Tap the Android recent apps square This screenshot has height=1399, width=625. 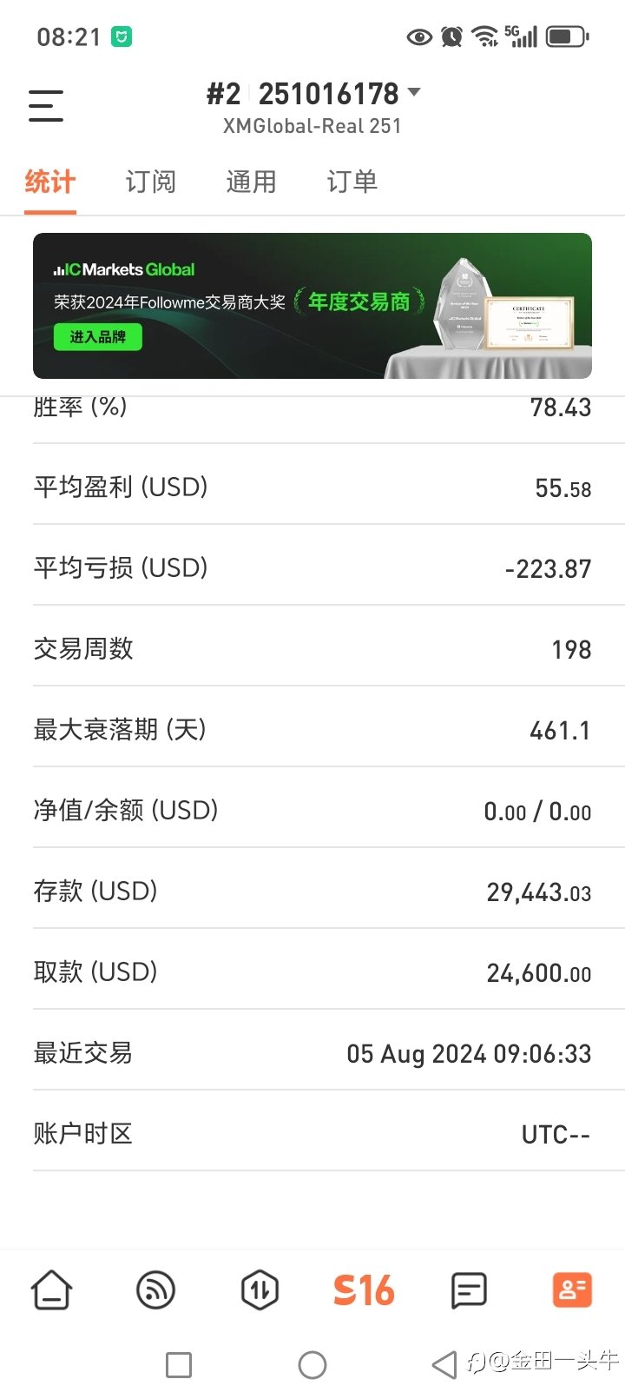coord(179,1365)
